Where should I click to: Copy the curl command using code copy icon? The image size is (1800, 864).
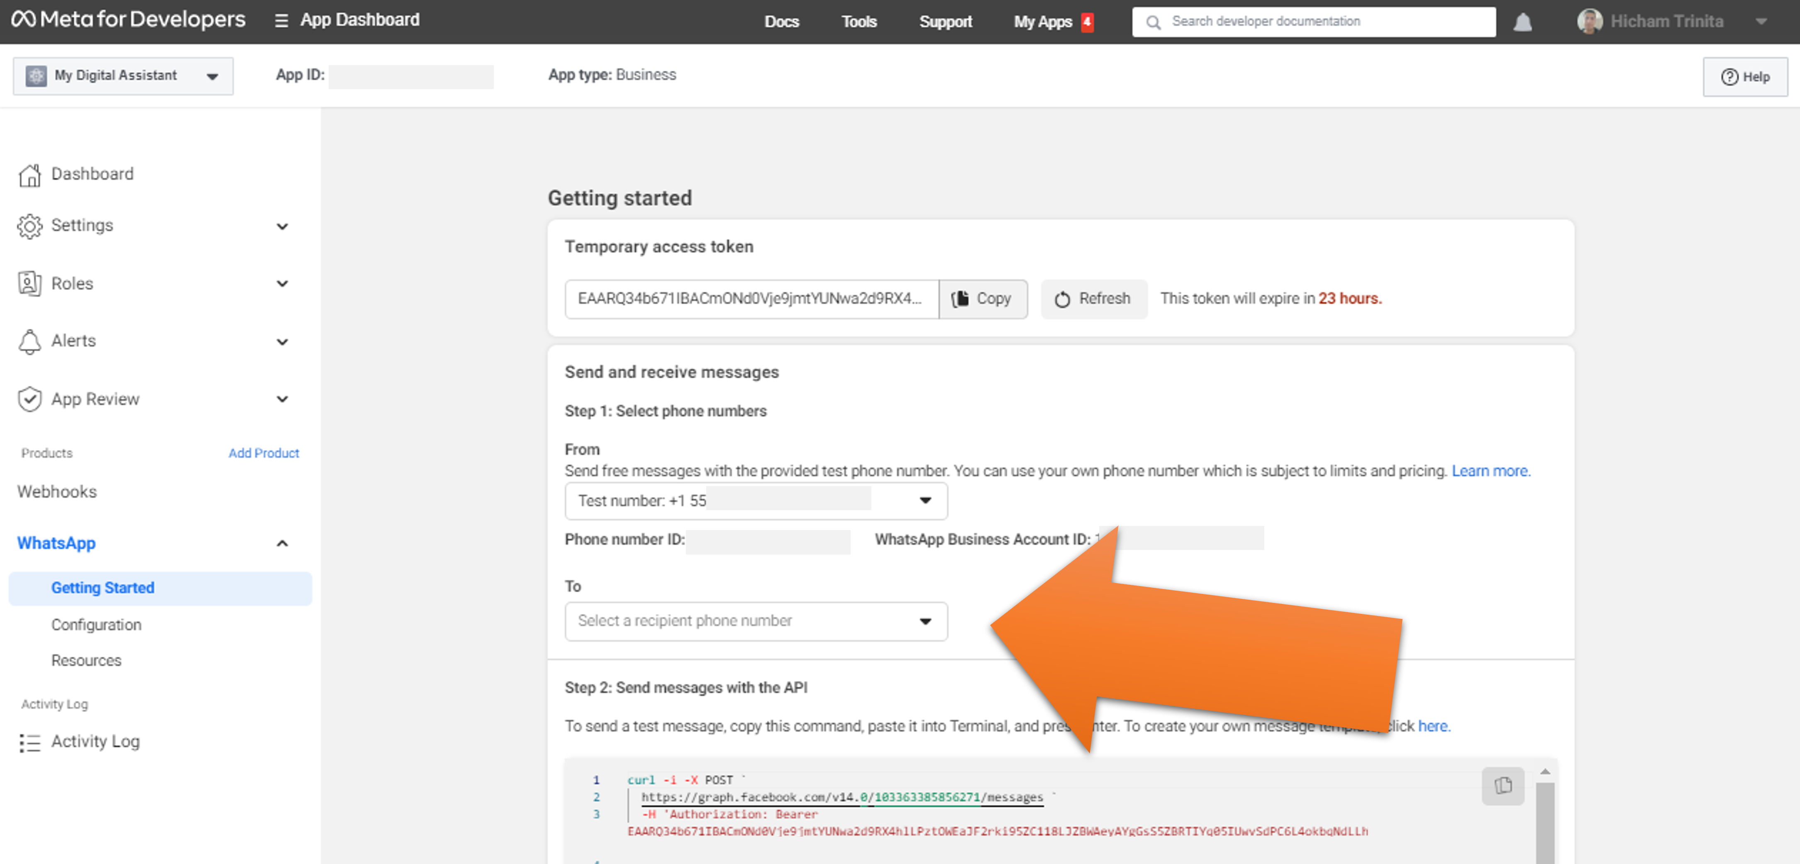coord(1502,785)
